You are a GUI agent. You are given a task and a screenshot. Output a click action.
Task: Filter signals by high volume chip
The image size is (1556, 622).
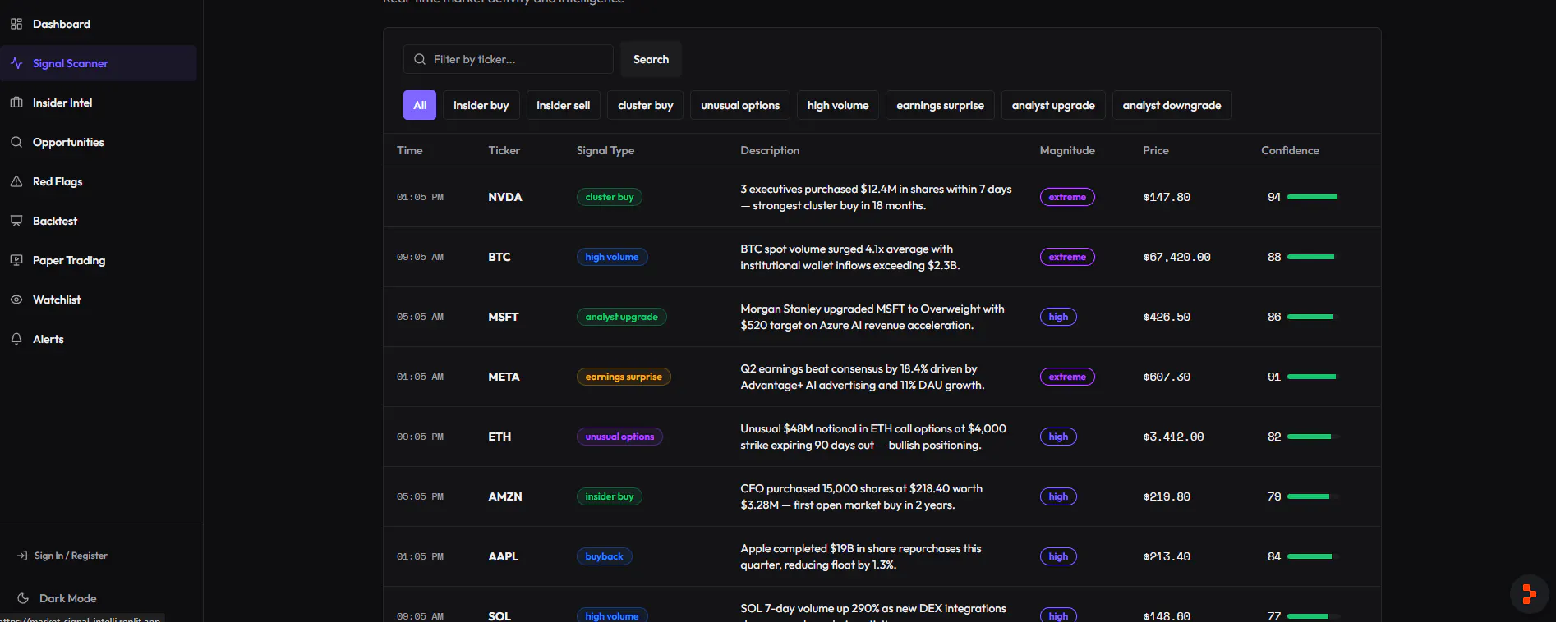pos(838,105)
